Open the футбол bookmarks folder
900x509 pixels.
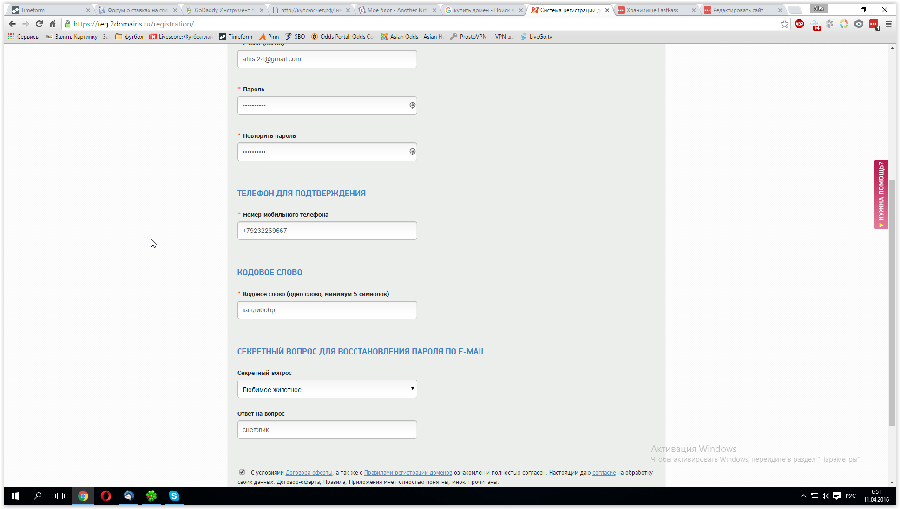(x=129, y=37)
